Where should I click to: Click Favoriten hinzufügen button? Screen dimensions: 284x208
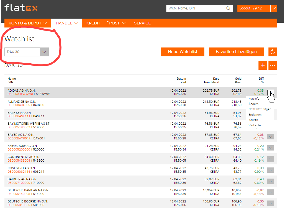point(236,52)
